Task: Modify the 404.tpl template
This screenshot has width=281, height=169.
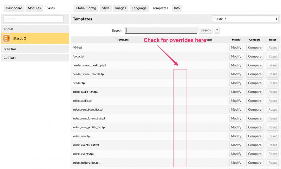Action: pos(236,47)
